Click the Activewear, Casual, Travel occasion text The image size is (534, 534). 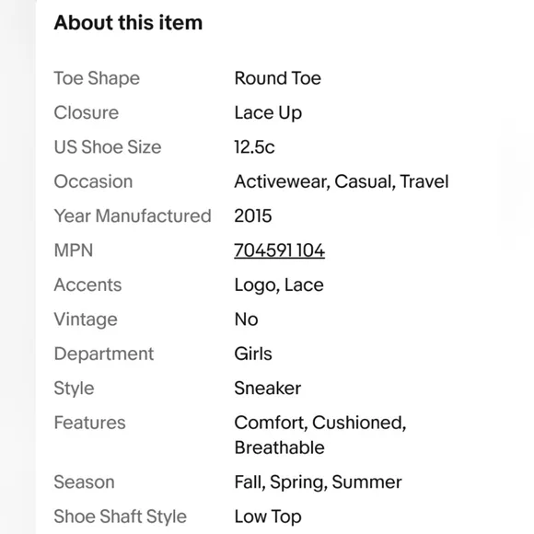[x=342, y=181]
